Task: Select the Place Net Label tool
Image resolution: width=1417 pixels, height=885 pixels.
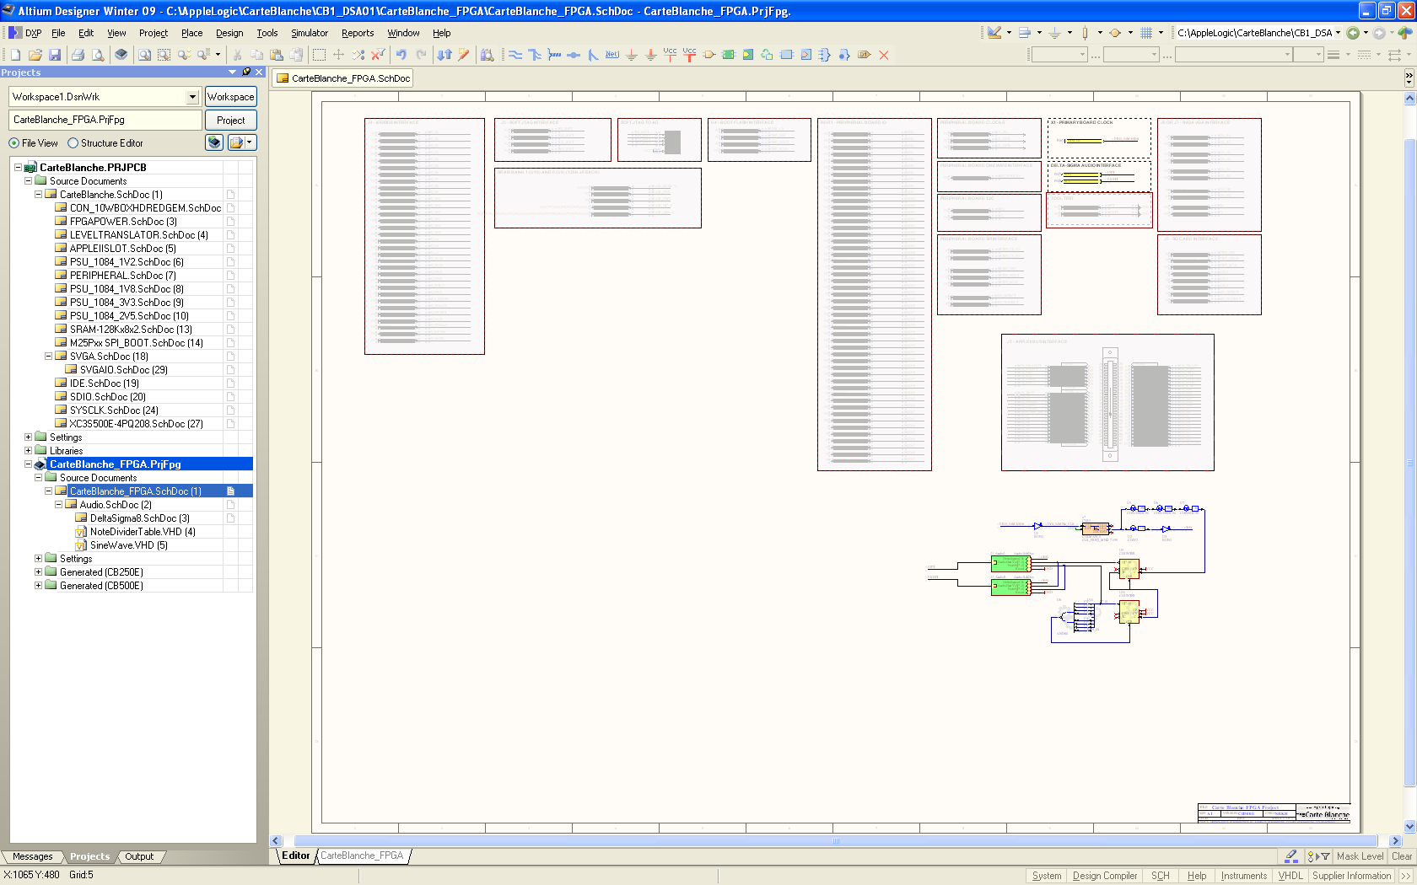Action: tap(612, 55)
